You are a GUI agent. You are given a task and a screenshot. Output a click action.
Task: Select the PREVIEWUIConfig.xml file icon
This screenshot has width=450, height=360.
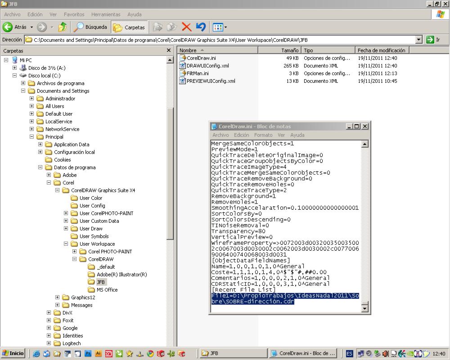pyautogui.click(x=183, y=81)
